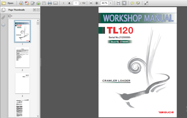187x118 pixels.
Task: Click the panel expand right arrow button
Action: [38, 10]
